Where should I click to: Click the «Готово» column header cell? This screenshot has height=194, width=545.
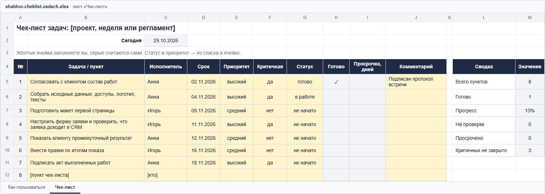[x=336, y=67]
